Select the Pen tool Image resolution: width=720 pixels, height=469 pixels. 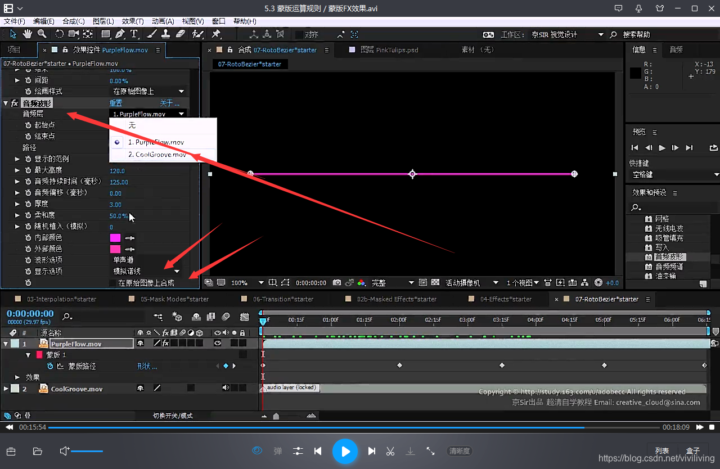coord(120,34)
